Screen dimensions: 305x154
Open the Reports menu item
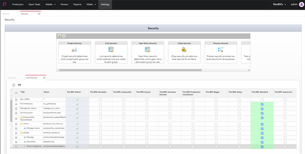(77, 5)
